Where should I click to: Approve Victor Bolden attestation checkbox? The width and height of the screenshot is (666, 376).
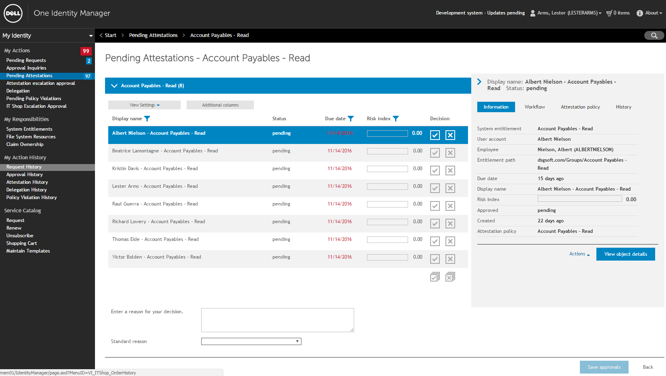tap(435, 259)
